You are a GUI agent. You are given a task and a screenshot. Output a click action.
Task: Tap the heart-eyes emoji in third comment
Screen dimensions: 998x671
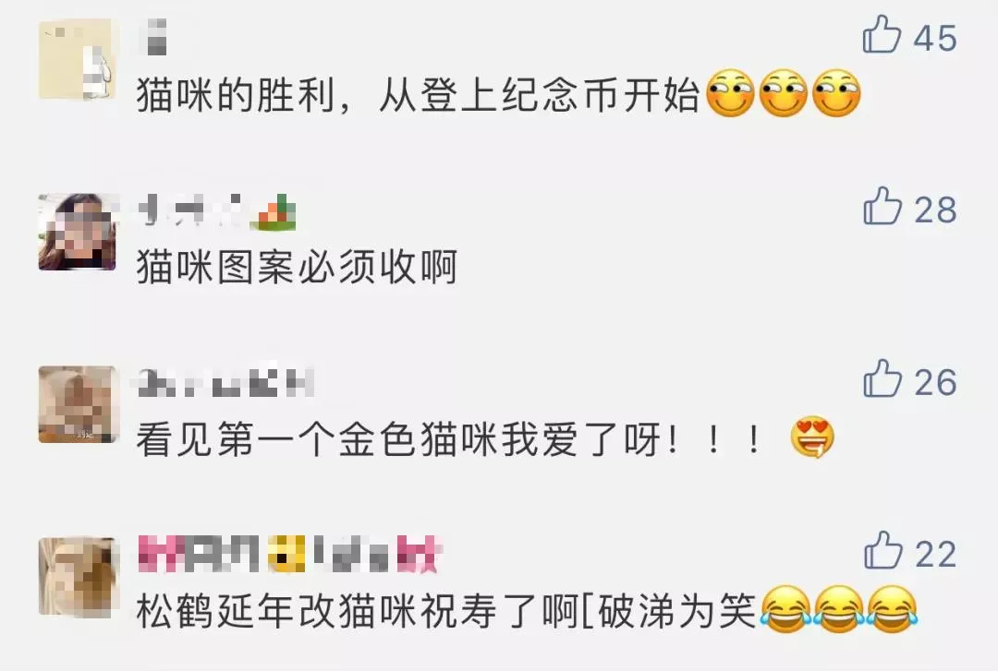pyautogui.click(x=811, y=438)
